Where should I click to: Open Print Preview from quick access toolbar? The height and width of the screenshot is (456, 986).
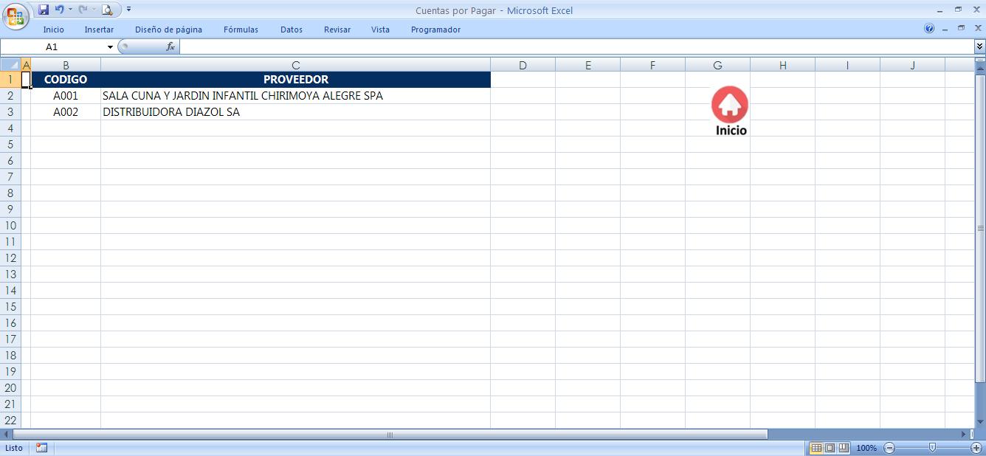point(107,10)
